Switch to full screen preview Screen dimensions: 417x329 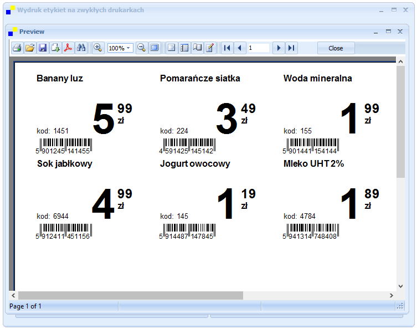(155, 48)
